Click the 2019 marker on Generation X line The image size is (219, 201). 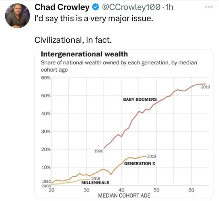tap(151, 156)
